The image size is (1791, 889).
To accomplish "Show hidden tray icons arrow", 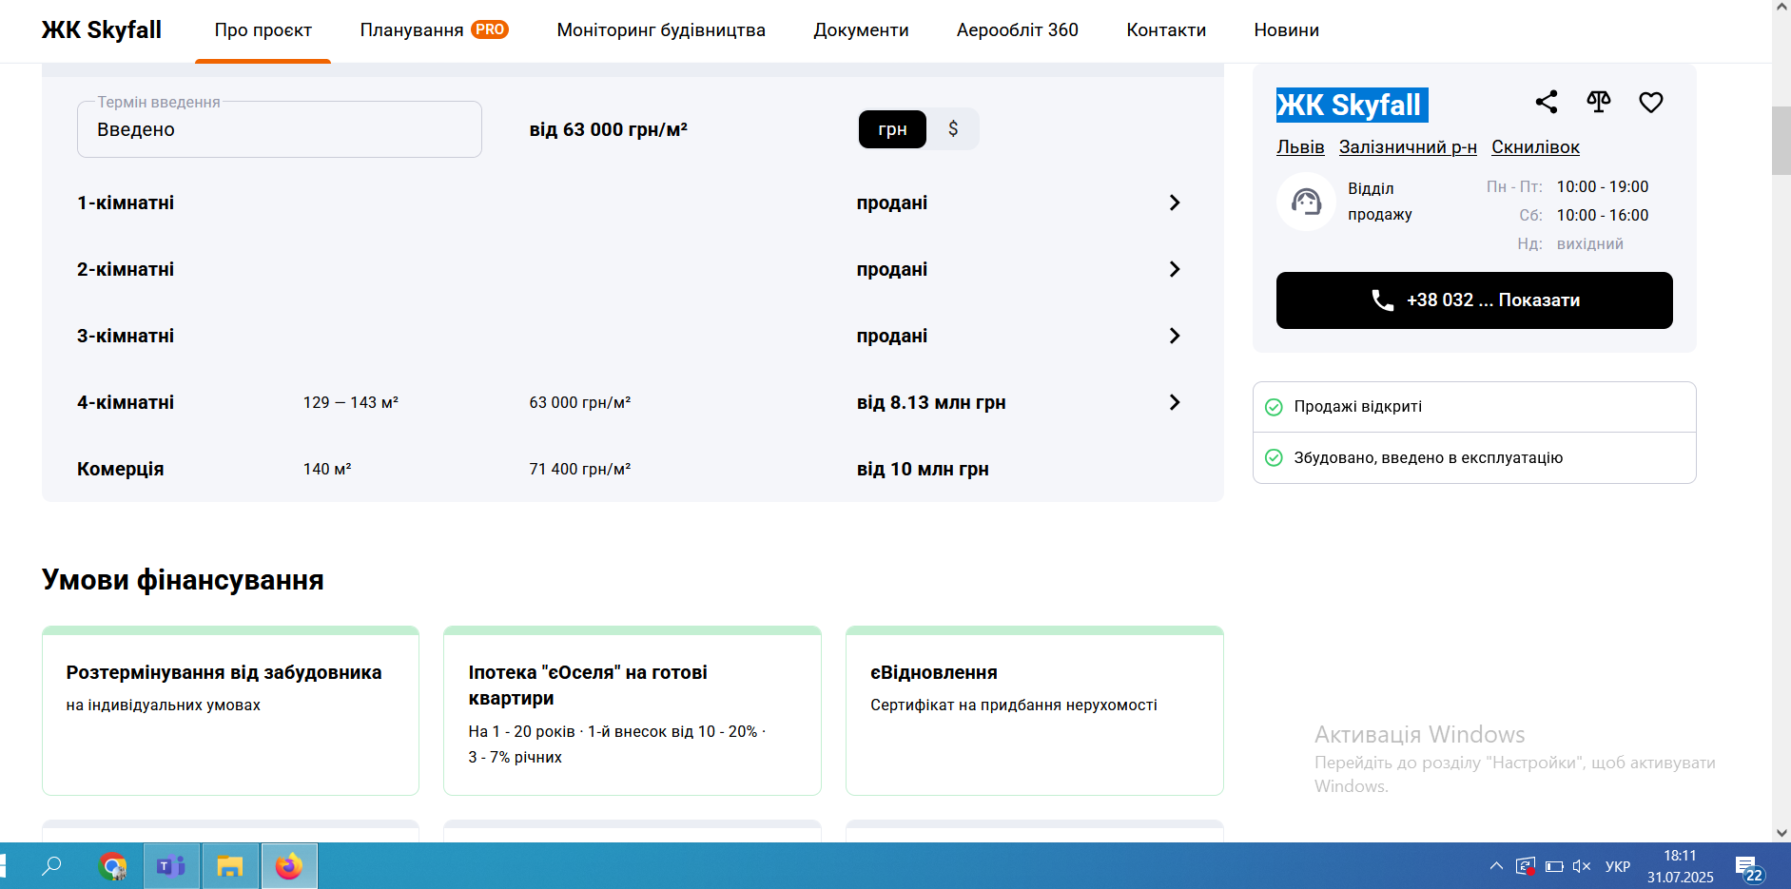I will coord(1496,866).
